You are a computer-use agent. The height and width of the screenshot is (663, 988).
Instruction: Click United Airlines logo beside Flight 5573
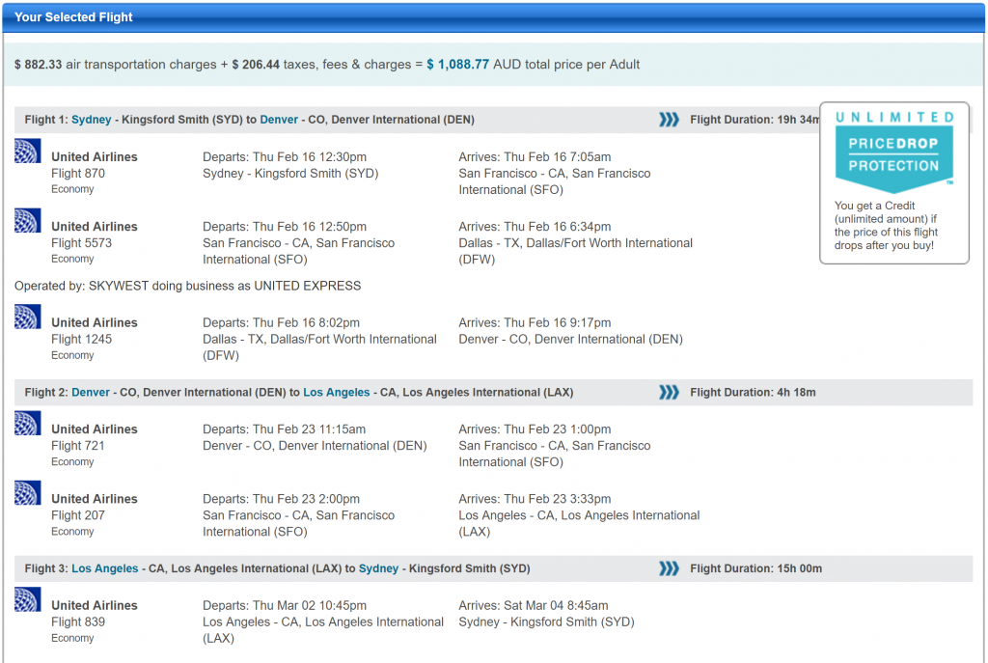(28, 221)
